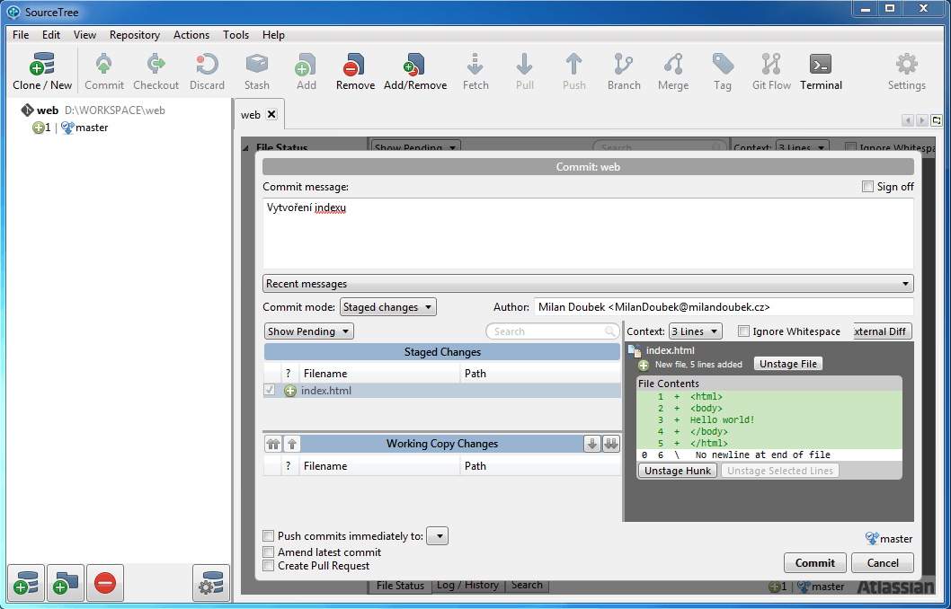
Task: Click the Pull toolbar icon
Action: pyautogui.click(x=525, y=71)
